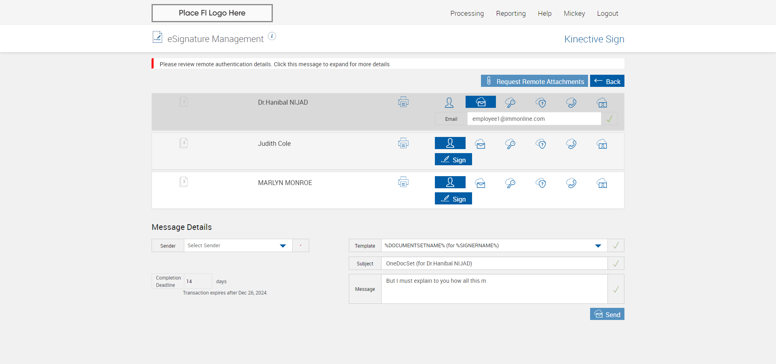Click the Completion Deadline days field
Screen dimensions: 776x364
tap(198, 281)
